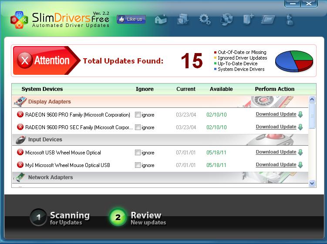Click green download arrow for RADEON 9600 PRO SEC
327x244 pixels.
click(300, 127)
